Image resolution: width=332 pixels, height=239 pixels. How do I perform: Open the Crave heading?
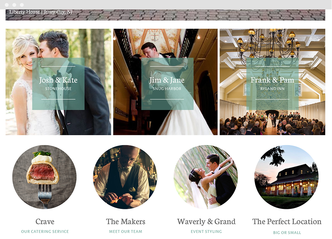(x=45, y=221)
